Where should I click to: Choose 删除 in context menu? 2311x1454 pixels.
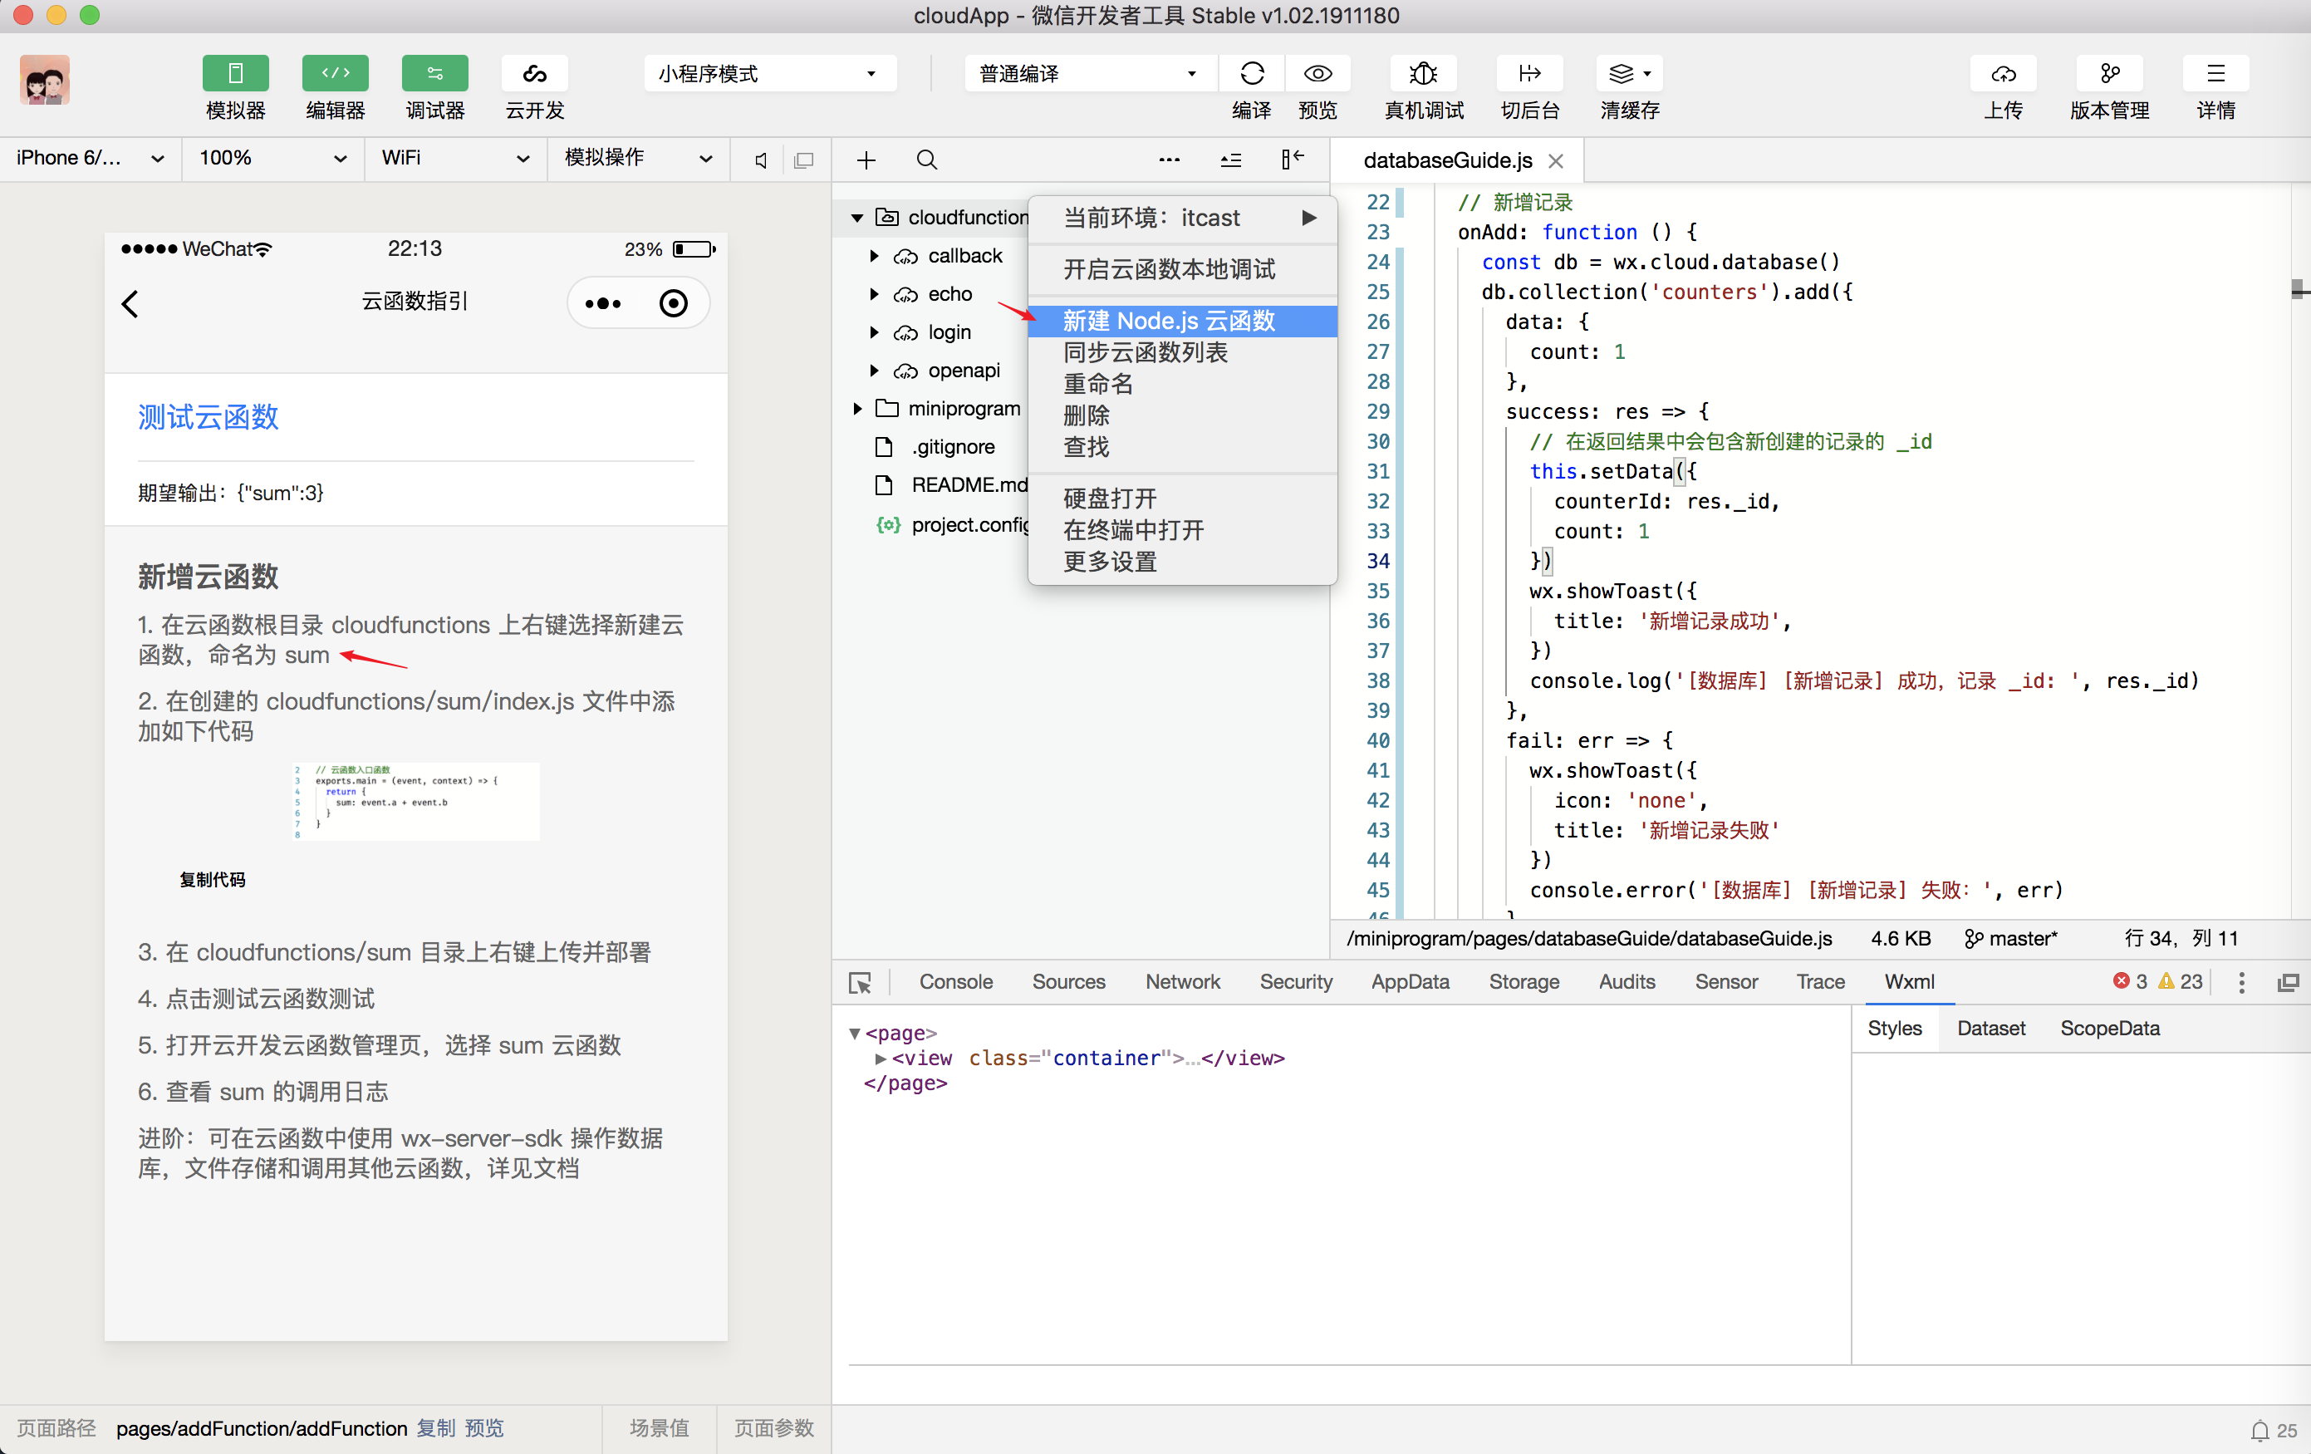tap(1182, 415)
